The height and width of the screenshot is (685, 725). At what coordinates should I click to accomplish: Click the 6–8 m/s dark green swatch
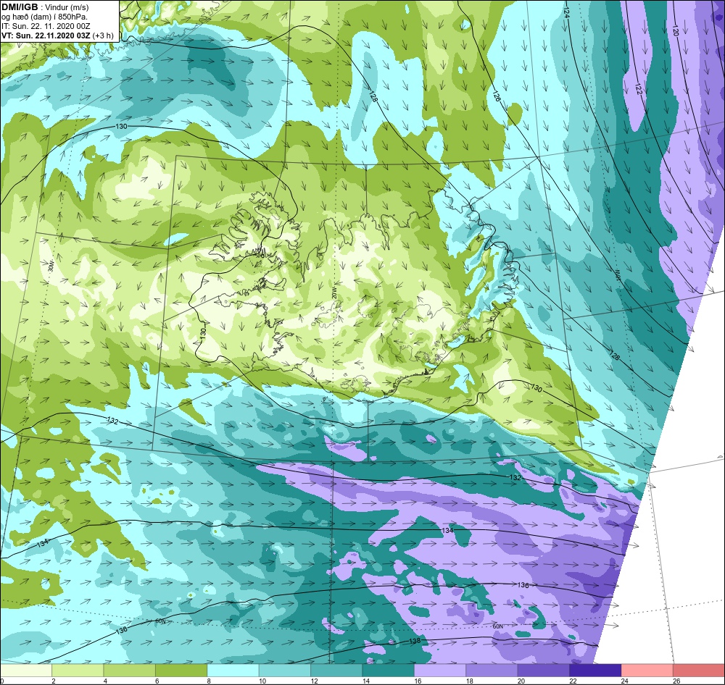click(x=181, y=670)
